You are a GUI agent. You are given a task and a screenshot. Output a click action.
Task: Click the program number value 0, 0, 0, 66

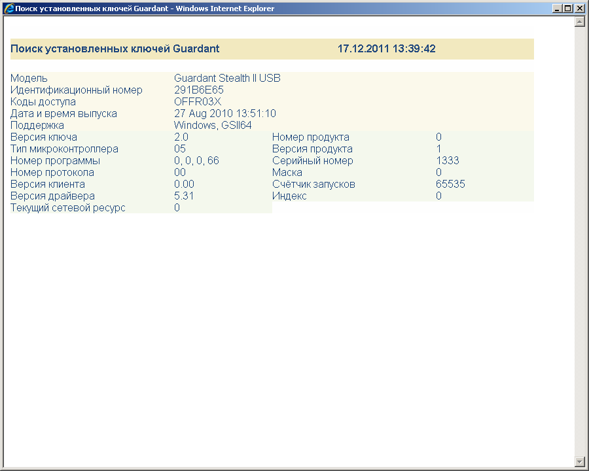pyautogui.click(x=196, y=161)
